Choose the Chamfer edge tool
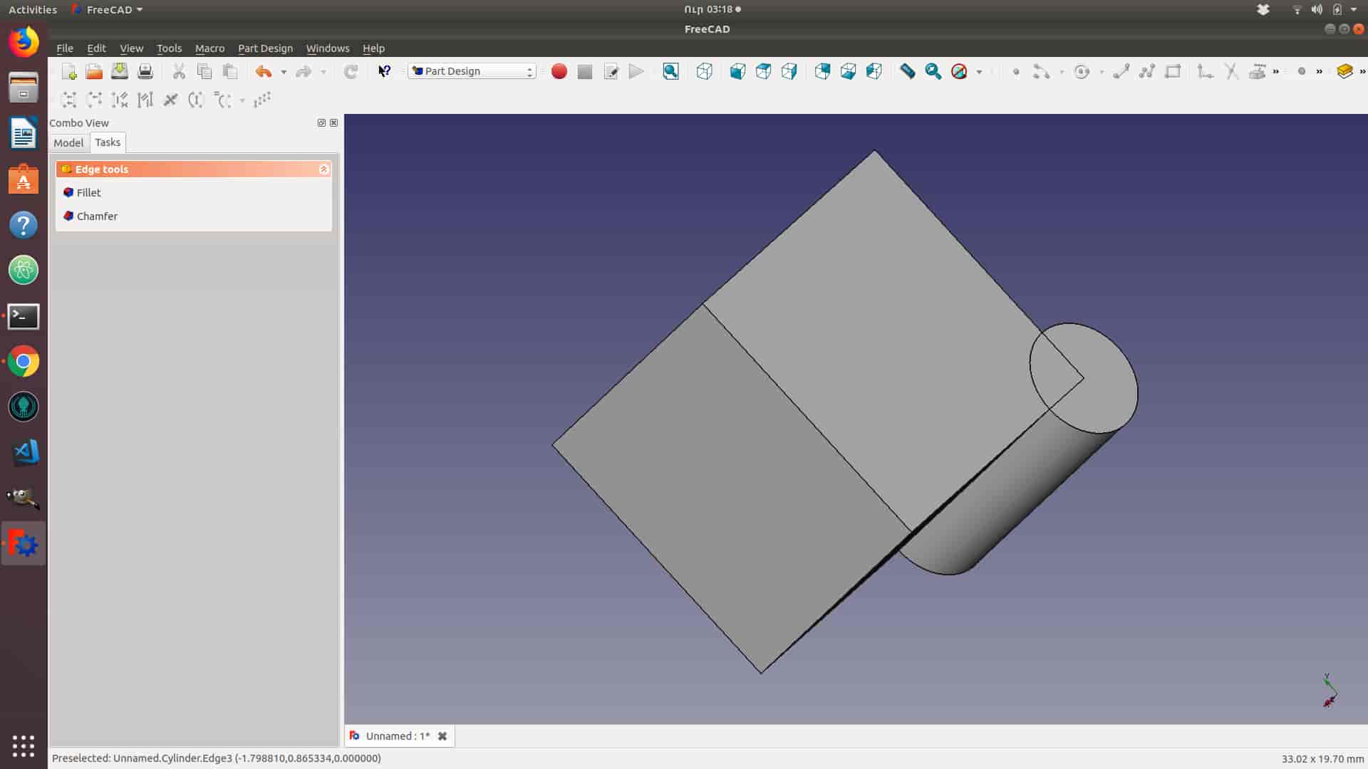Viewport: 1368px width, 769px height. pyautogui.click(x=97, y=216)
